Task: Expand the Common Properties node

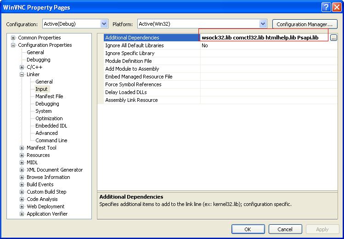Action: coord(13,38)
